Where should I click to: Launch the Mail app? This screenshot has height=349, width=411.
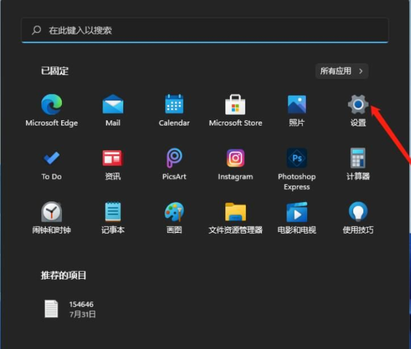click(x=113, y=106)
